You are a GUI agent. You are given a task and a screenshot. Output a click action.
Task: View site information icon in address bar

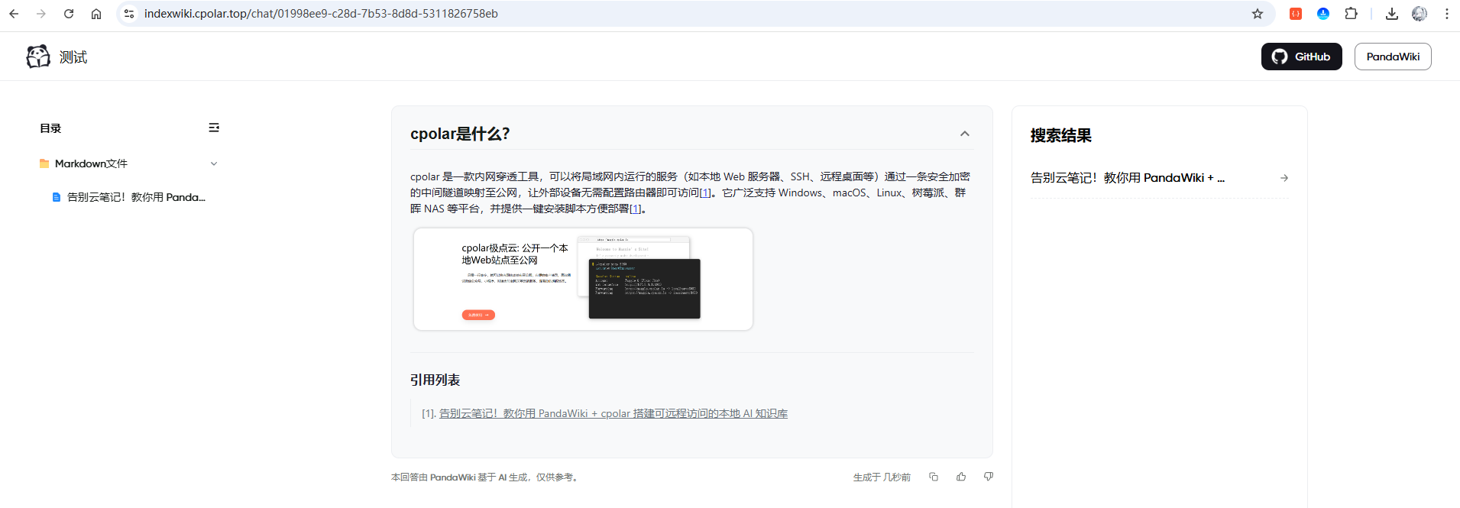[x=129, y=14]
